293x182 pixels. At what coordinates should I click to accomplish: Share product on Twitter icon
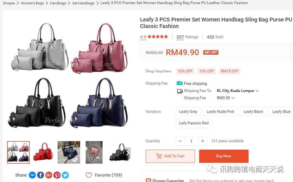coord(65,175)
